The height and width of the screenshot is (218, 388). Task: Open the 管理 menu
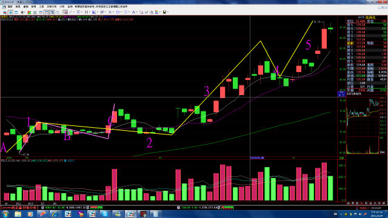pos(34,7)
